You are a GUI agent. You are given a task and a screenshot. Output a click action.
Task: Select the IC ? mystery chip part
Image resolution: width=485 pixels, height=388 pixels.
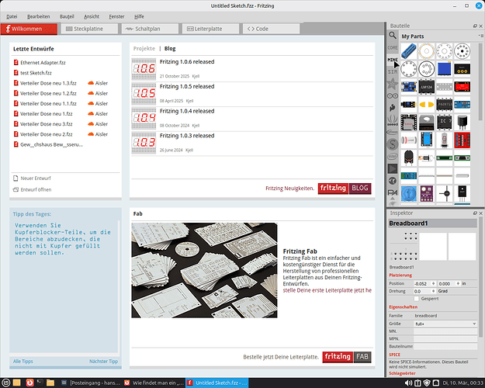tap(444, 122)
